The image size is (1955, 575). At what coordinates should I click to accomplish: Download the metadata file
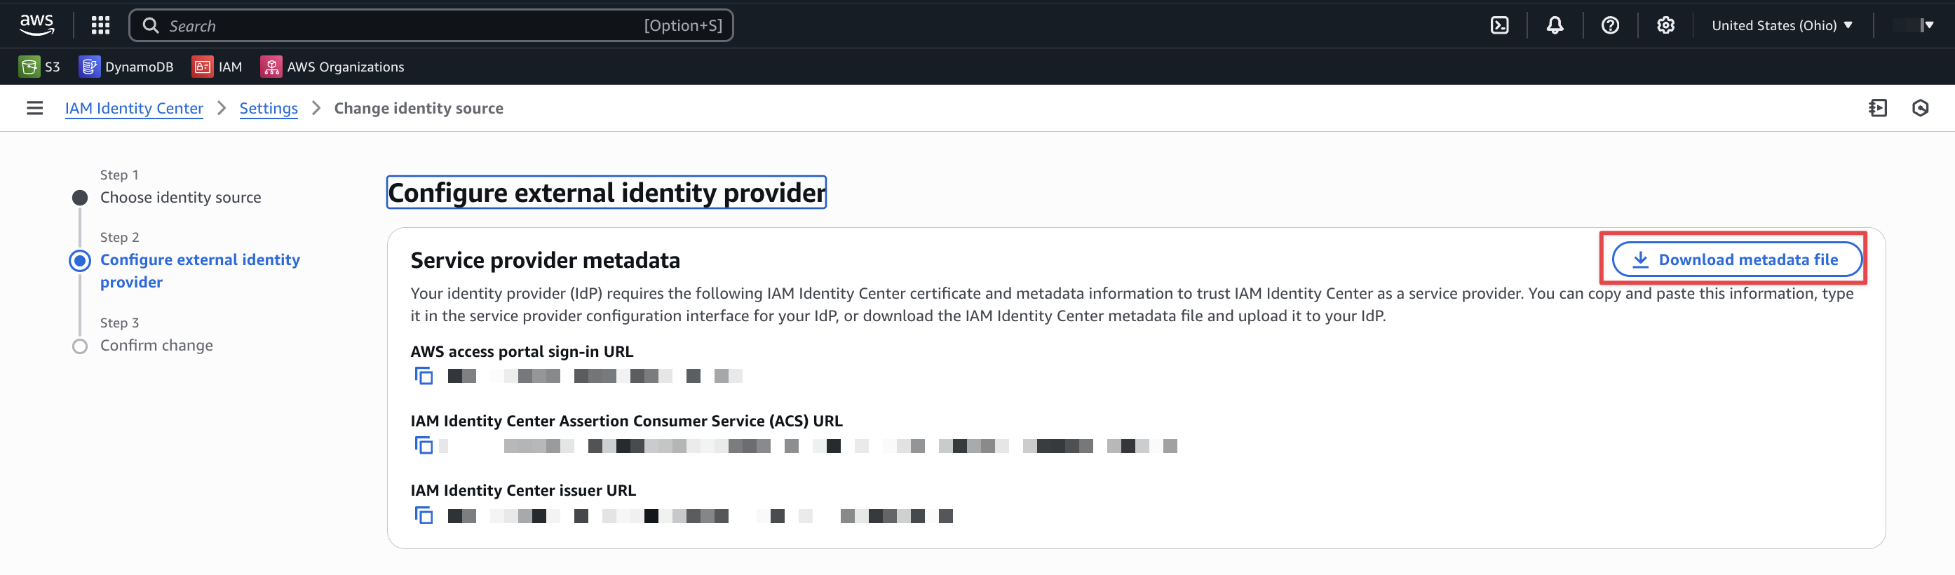pyautogui.click(x=1736, y=259)
